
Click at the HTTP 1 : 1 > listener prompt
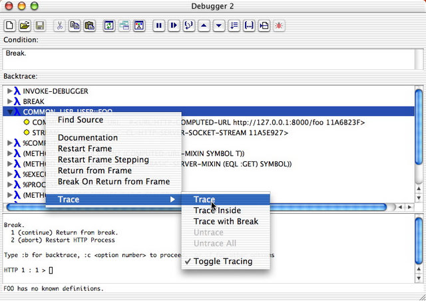(29, 270)
